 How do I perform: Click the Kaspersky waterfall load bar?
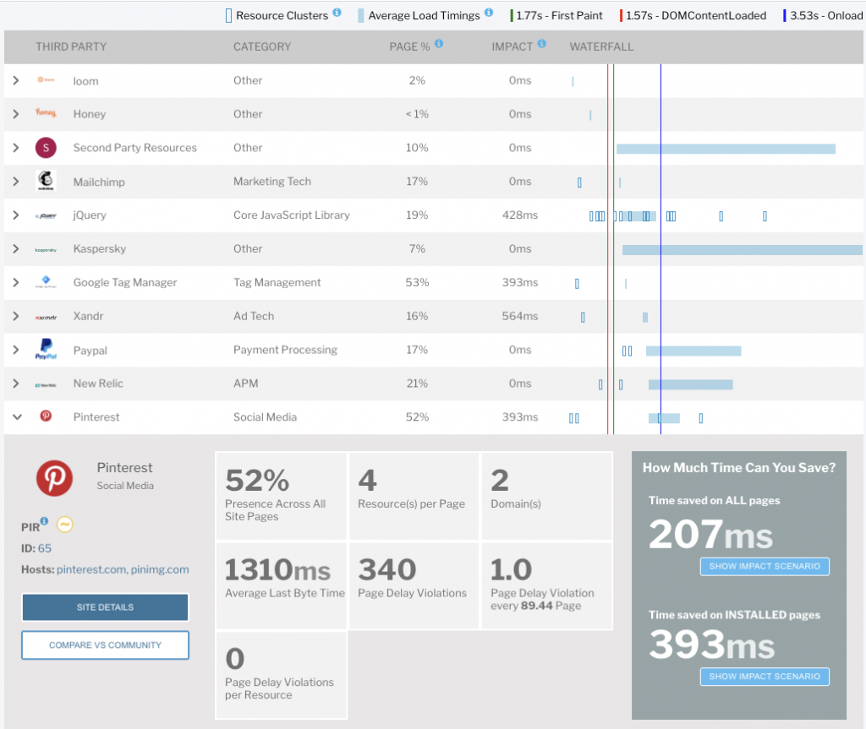click(x=743, y=249)
